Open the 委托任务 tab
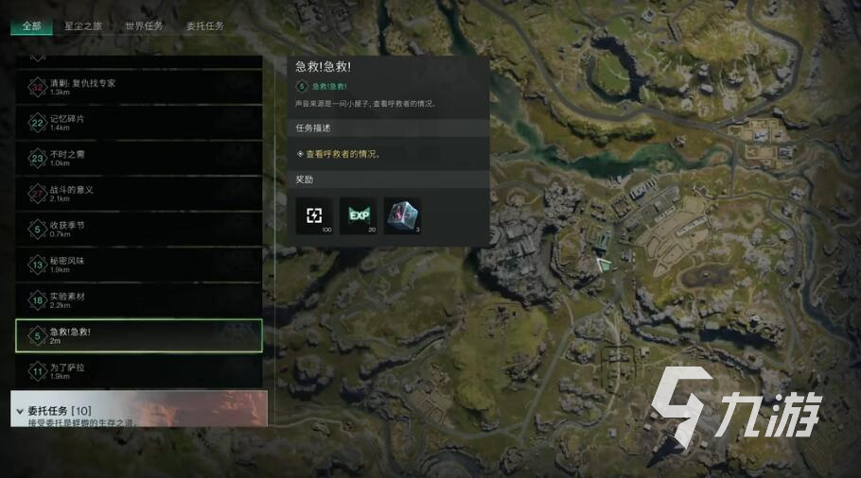 (x=204, y=26)
